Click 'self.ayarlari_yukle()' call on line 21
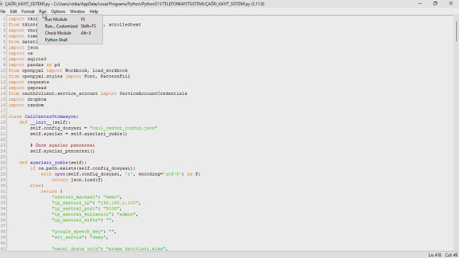Viewport: 459px width, 258px height. click(x=99, y=134)
